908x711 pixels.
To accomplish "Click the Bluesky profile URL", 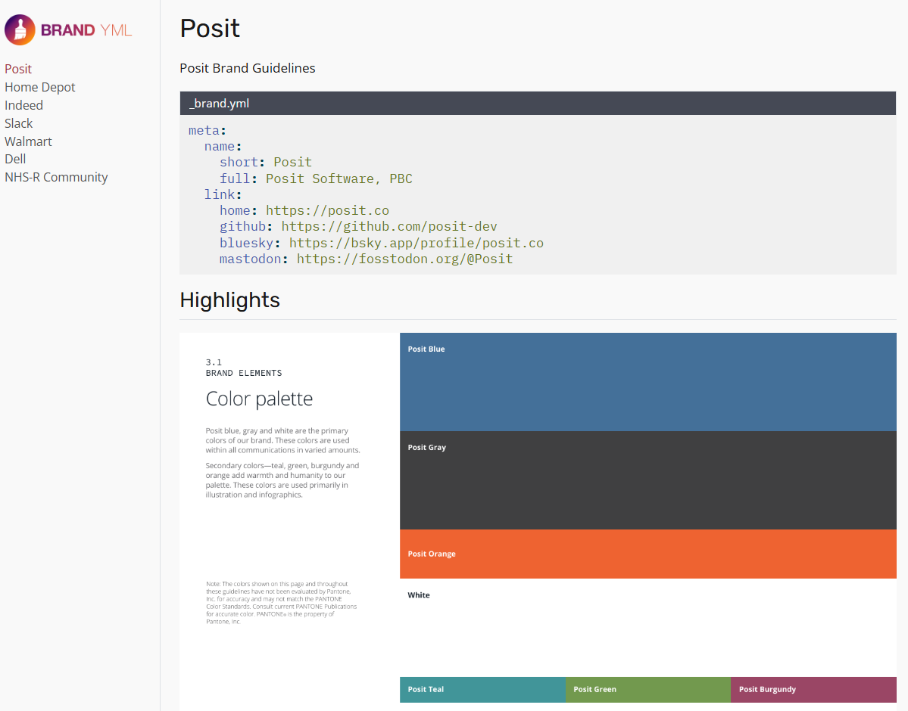I will point(416,243).
